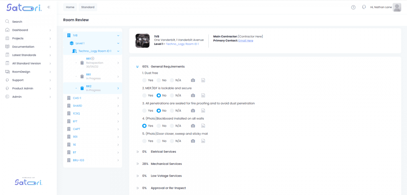Click the Search field in sidebar
407x195 pixels.
click(x=17, y=22)
